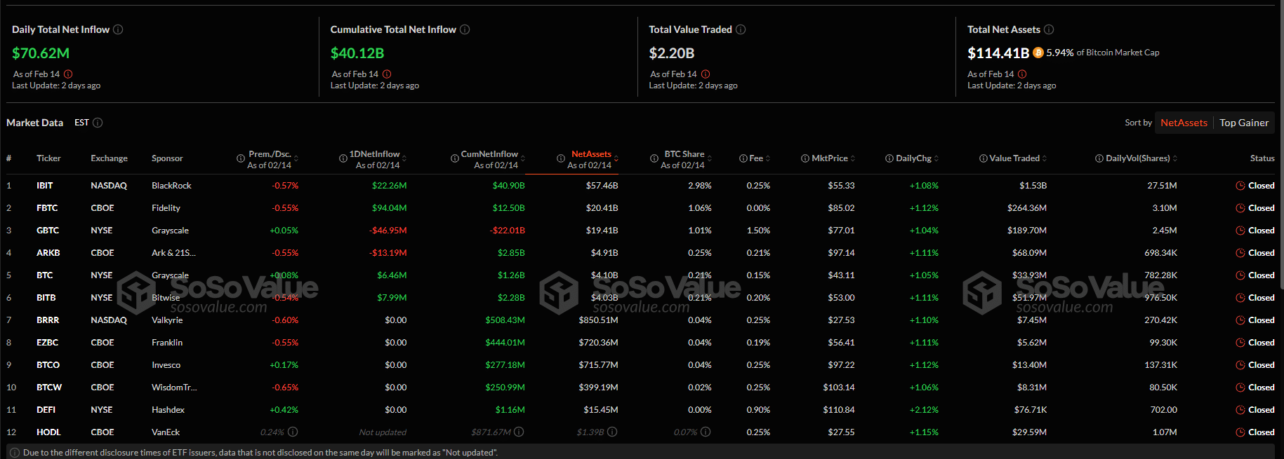Viewport: 1284px width, 459px height.
Task: Sort by MktPrice column arrows
Action: tap(853, 158)
